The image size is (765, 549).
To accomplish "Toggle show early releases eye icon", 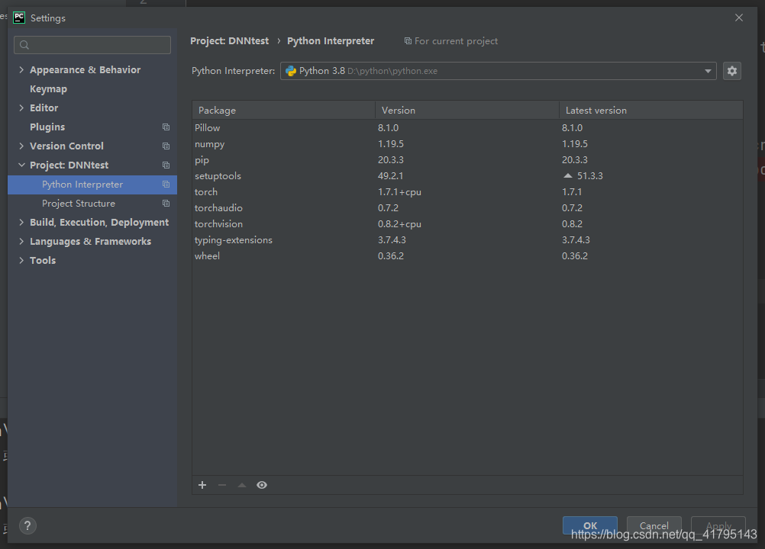I will pyautogui.click(x=262, y=485).
